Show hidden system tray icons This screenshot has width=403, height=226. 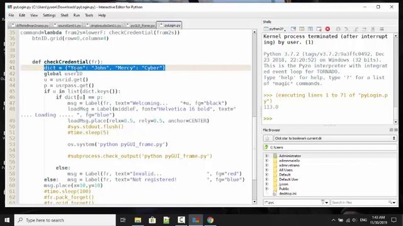(x=334, y=220)
